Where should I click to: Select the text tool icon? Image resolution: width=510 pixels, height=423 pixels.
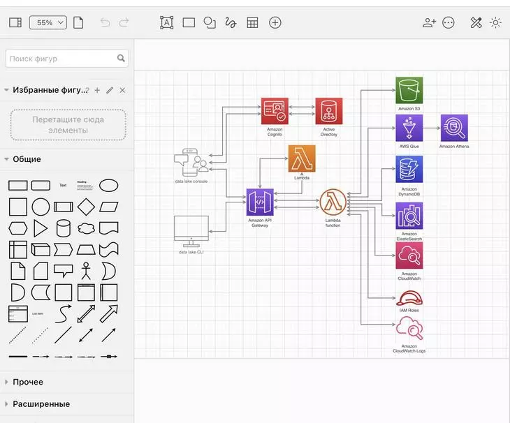[x=166, y=22]
